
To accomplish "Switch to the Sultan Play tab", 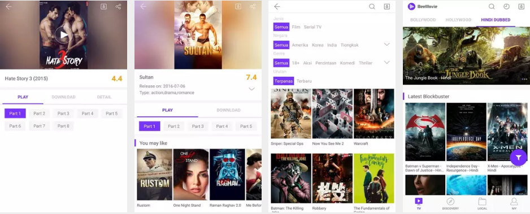I will pos(168,110).
